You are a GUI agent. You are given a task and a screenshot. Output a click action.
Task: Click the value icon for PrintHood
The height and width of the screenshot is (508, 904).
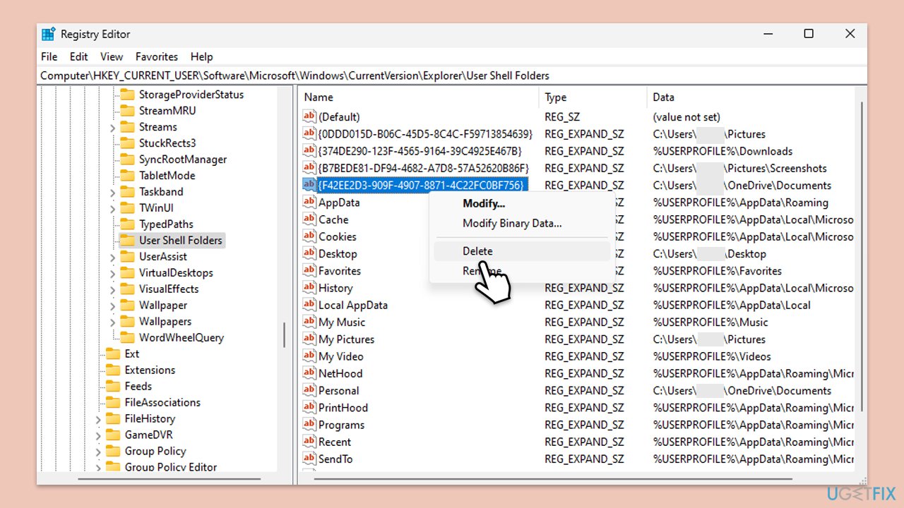(309, 407)
